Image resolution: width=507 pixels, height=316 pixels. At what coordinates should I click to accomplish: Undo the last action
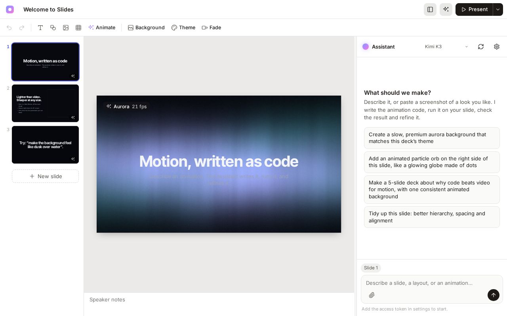pos(9,28)
